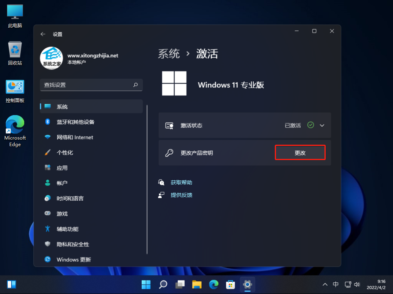
Task: Open the 回收站 desktop icon
Action: [15, 53]
